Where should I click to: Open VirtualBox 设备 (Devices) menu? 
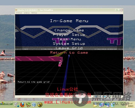[x=27, y=13]
